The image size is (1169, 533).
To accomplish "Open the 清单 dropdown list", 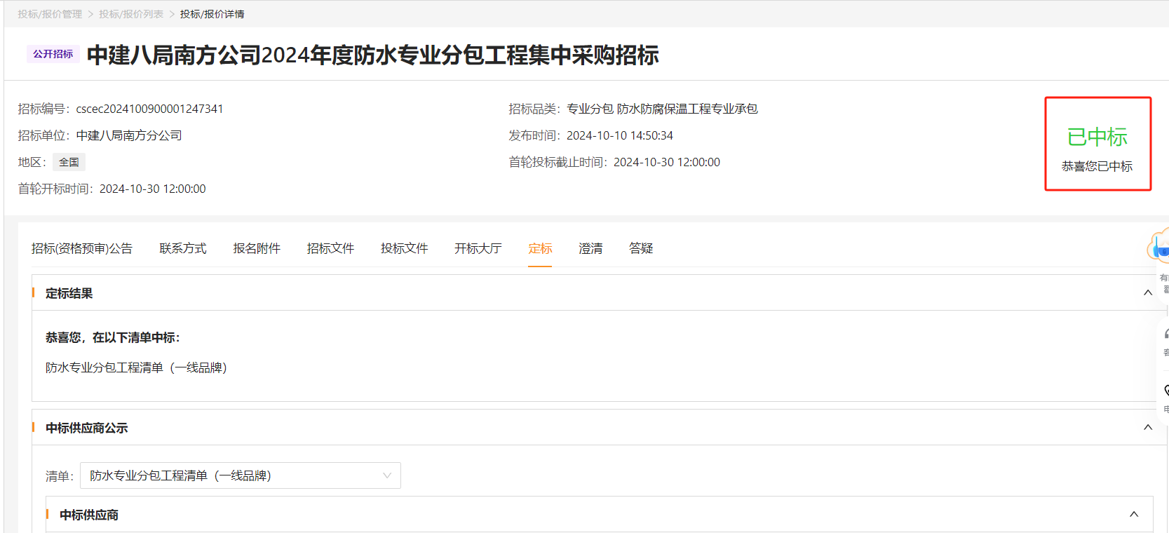I will [241, 475].
